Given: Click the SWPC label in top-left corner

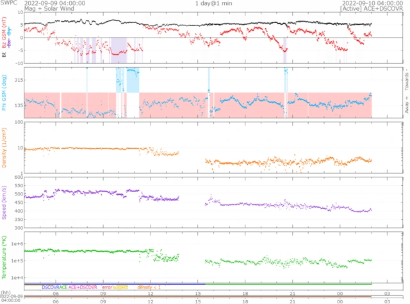Looking at the screenshot, I should coord(9,3).
